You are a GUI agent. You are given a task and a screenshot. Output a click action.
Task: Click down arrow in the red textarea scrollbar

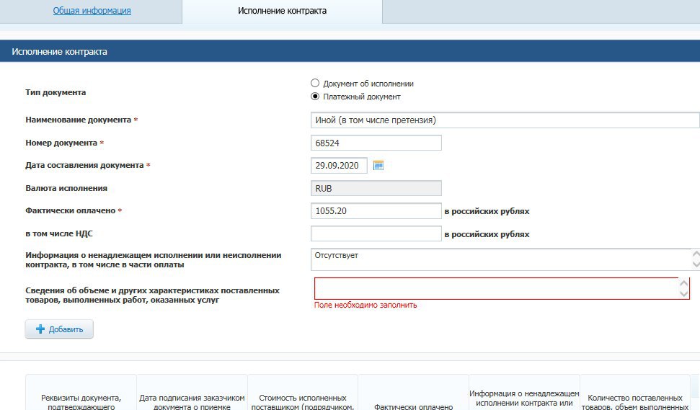(683, 293)
